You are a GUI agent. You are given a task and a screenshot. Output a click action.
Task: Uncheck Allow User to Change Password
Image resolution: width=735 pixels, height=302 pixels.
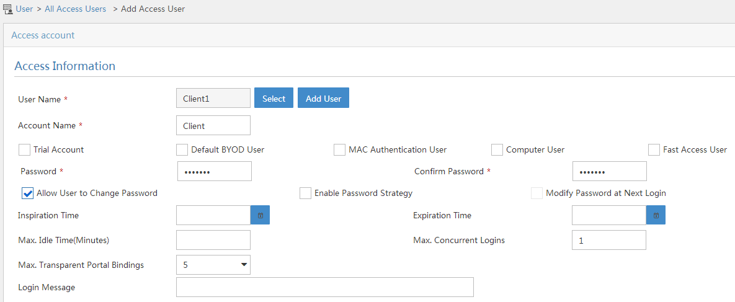(28, 193)
